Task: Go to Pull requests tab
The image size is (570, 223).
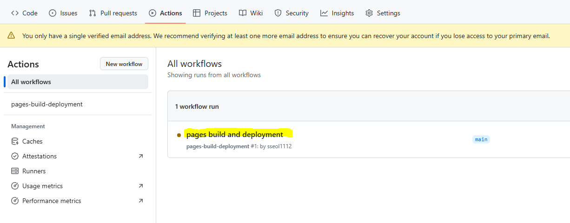Action: tap(113, 13)
